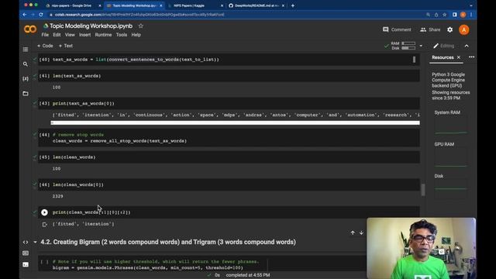Click the horizontal scrollbar under cell 43 output
This screenshot has width=496, height=279.
(236, 122)
